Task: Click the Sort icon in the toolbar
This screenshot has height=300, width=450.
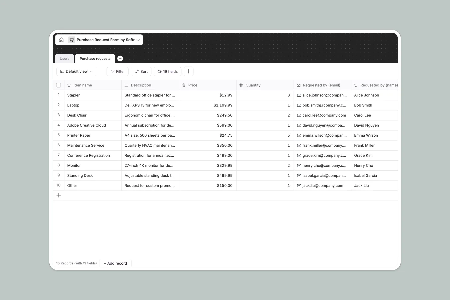Action: pos(137,71)
